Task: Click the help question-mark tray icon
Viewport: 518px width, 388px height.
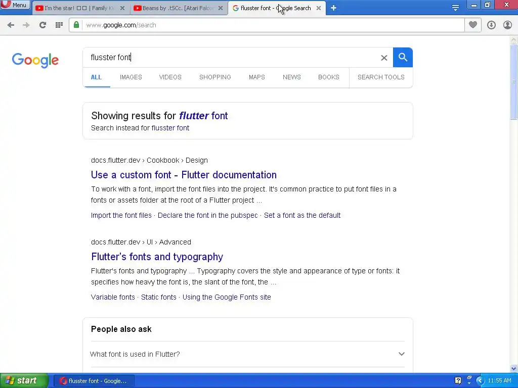Action: click(x=458, y=381)
